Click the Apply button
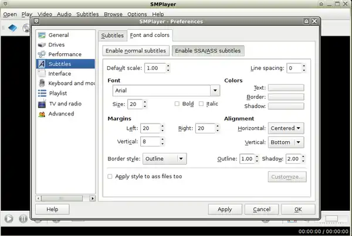 224,209
